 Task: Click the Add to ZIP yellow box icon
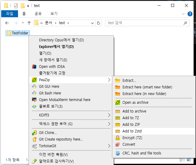[118, 125]
